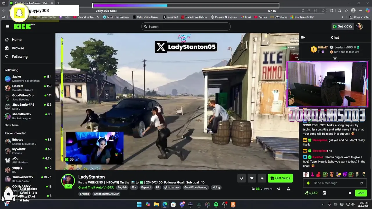Open Lisibrm's channel in Following
Screen dimensions: 372x209
pyautogui.click(x=28, y=88)
